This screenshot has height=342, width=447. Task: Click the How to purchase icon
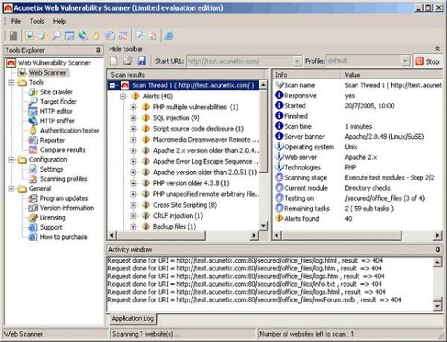33,237
